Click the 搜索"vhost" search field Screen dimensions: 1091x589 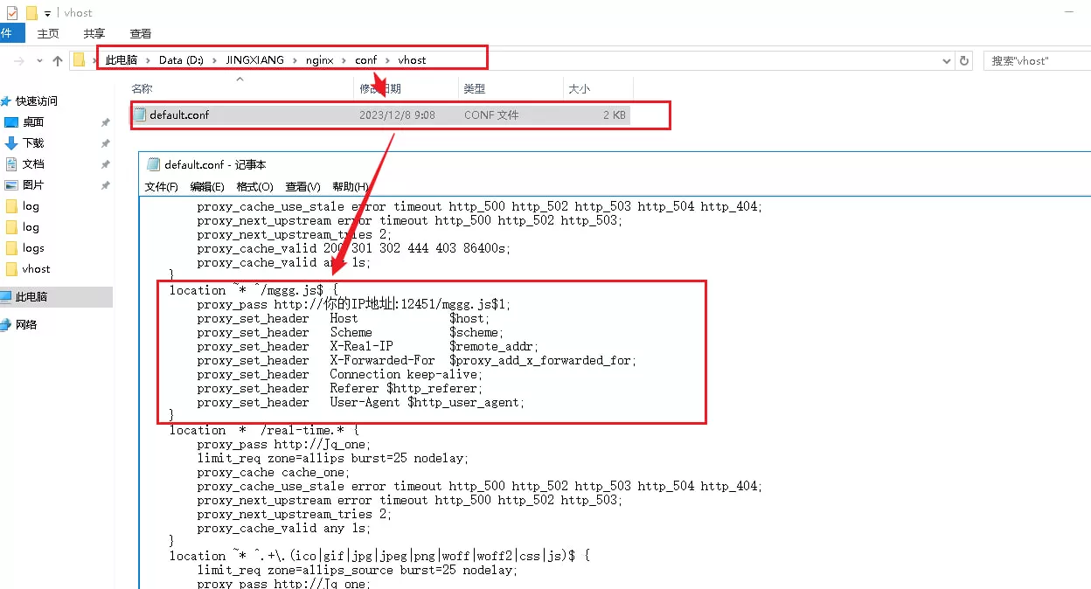pyautogui.click(x=1036, y=61)
